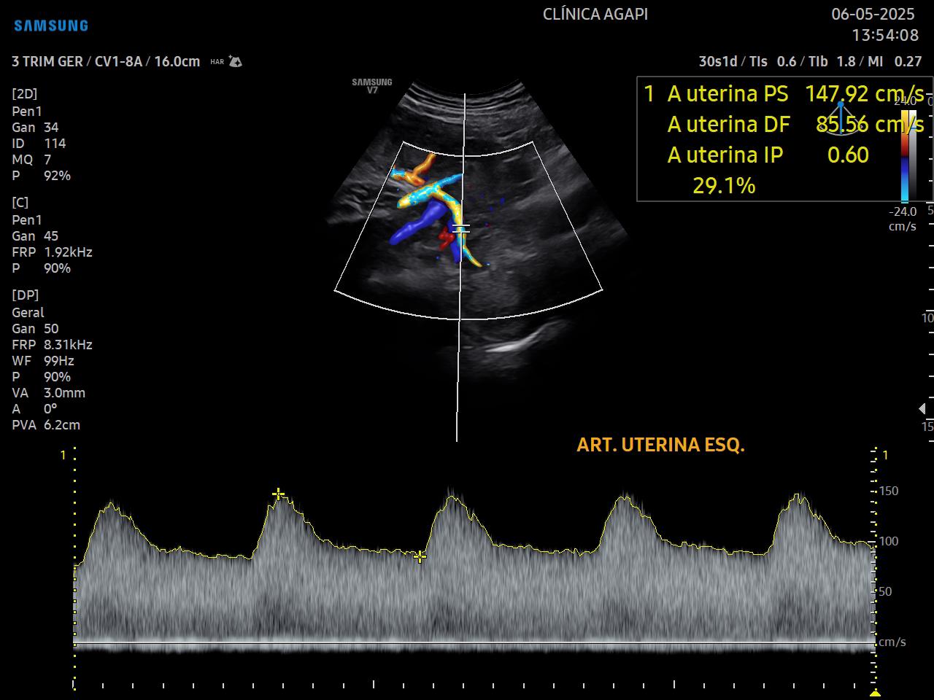Select the peak systolic caliper cross marker
This screenshot has width=934, height=700.
point(278,494)
